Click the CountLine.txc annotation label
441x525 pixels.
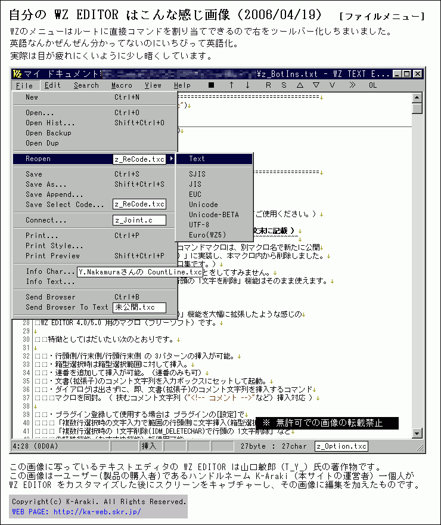pos(141,272)
